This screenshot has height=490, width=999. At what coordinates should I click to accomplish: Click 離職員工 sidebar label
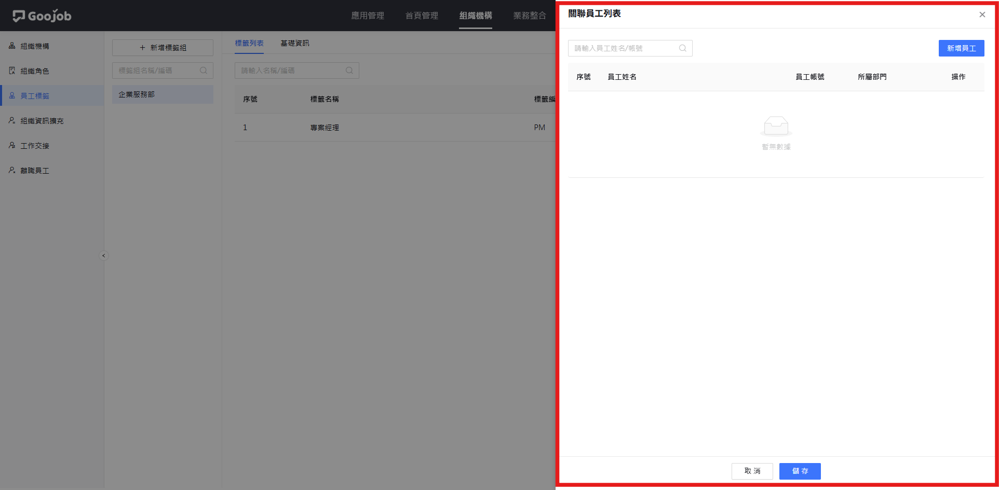pyautogui.click(x=35, y=171)
